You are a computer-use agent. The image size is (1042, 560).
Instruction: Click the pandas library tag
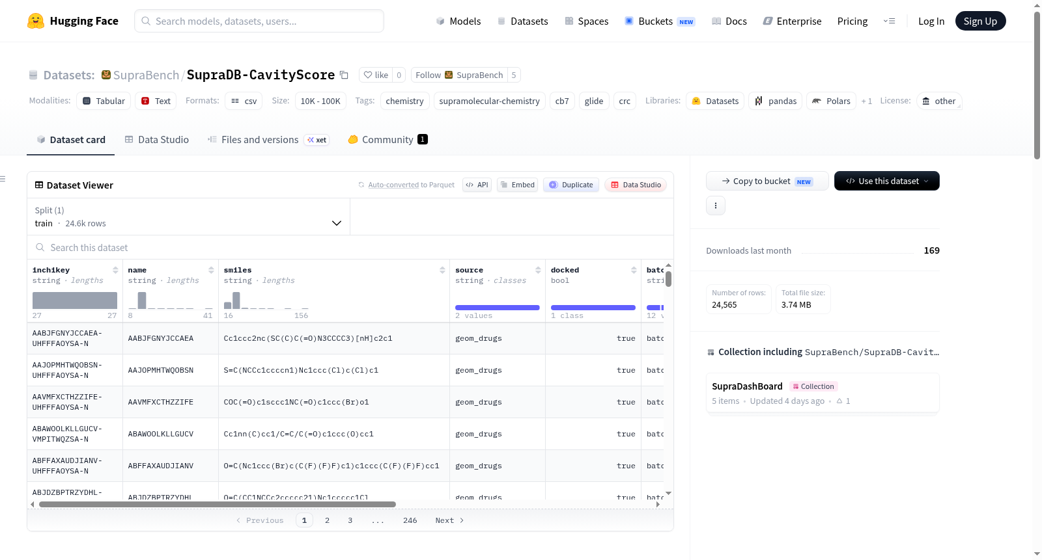pyautogui.click(x=776, y=101)
